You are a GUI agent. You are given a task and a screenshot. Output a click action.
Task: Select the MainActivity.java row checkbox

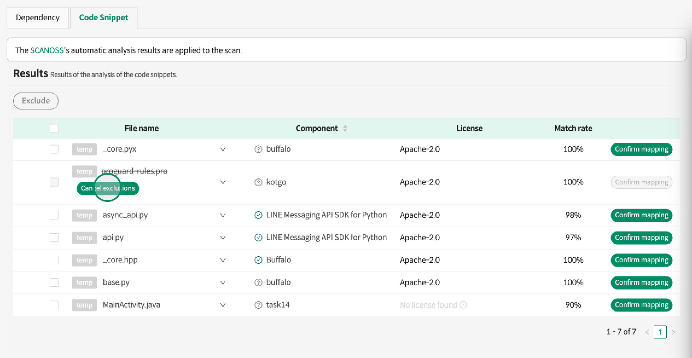pyautogui.click(x=54, y=305)
